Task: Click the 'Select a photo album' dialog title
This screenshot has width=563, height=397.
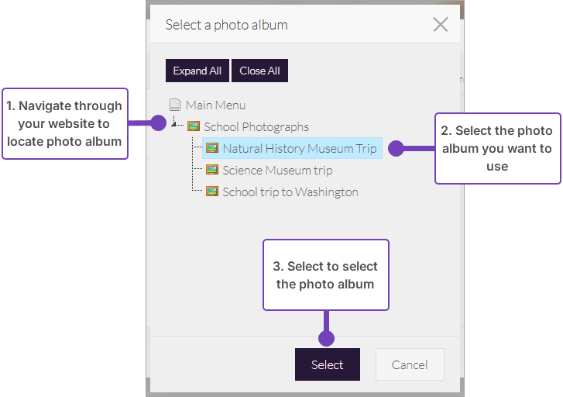Action: 226,25
